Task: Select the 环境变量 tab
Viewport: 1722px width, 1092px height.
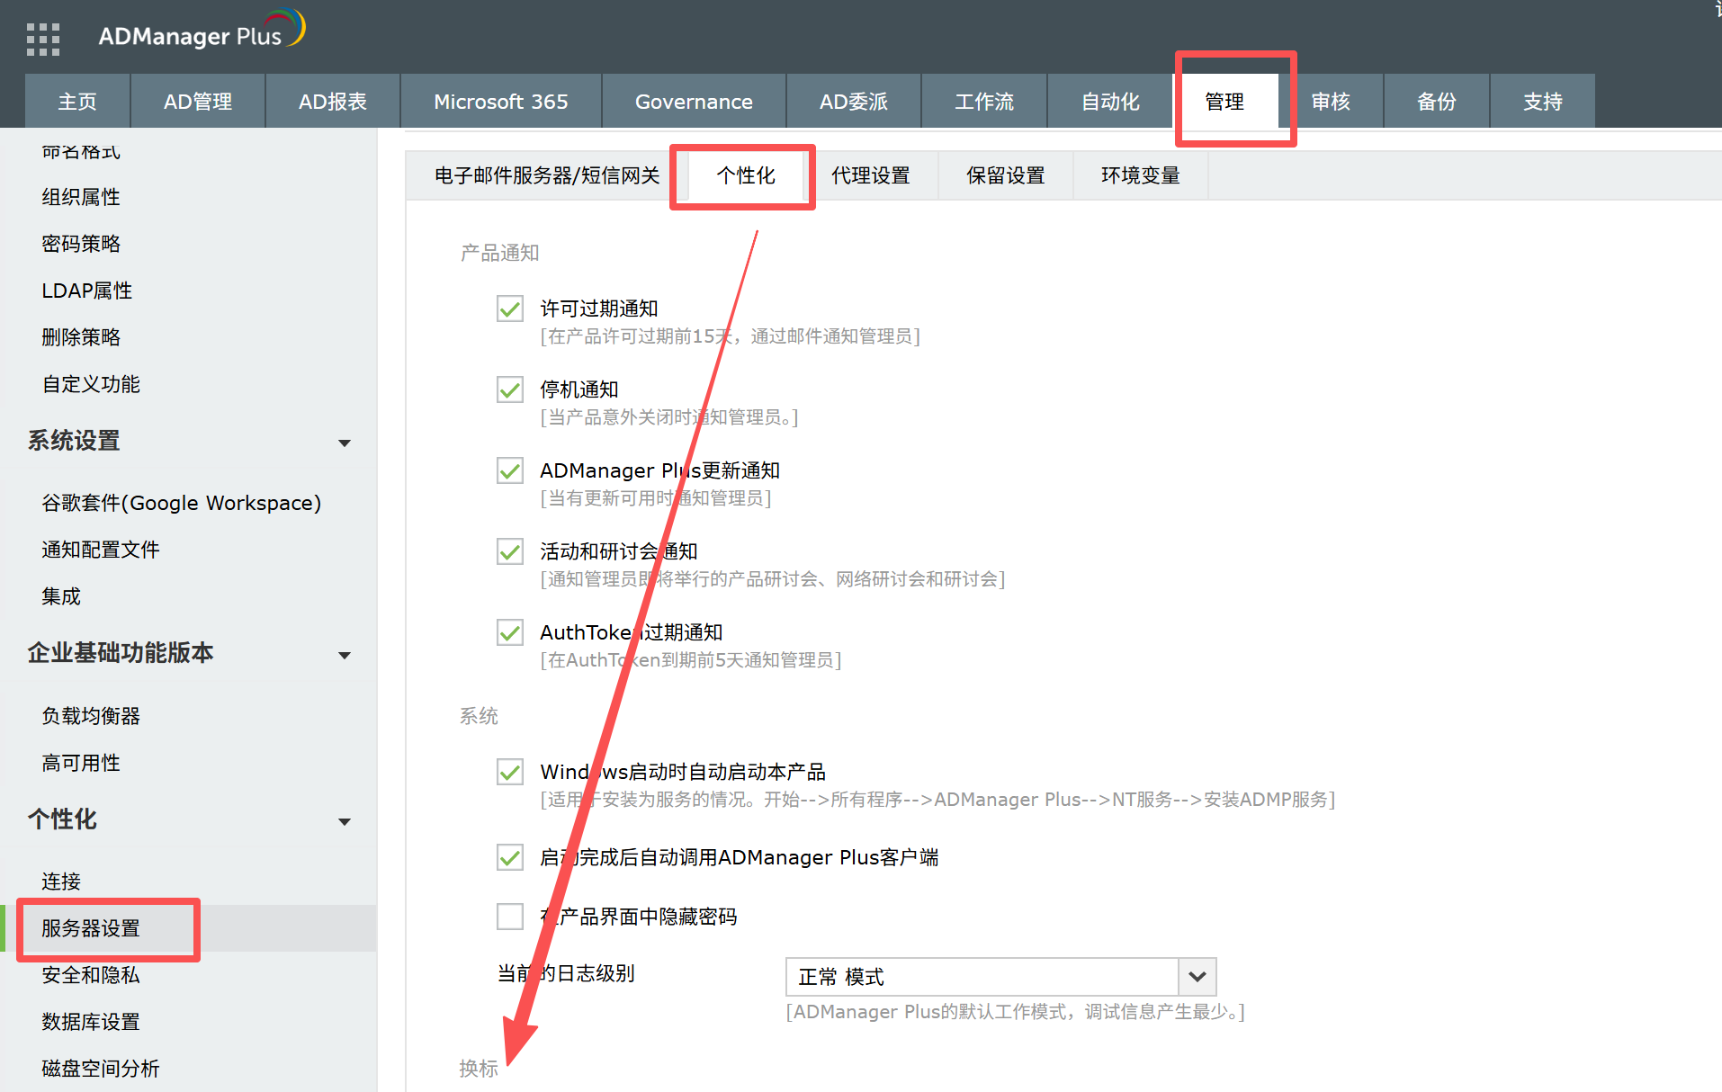Action: (1140, 175)
